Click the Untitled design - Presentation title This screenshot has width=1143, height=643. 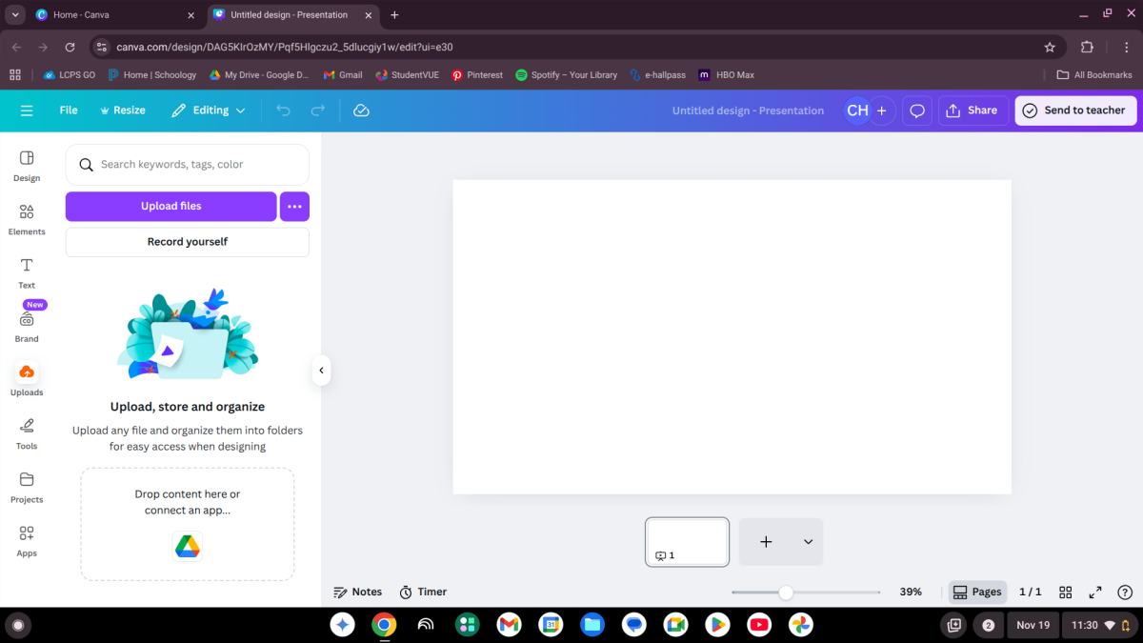pyautogui.click(x=748, y=111)
